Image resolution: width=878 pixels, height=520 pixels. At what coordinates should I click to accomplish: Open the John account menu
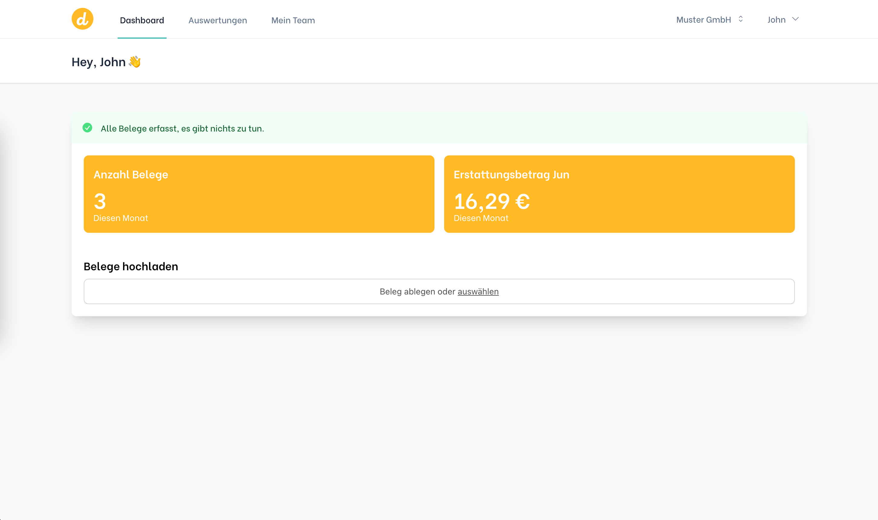pos(776,20)
